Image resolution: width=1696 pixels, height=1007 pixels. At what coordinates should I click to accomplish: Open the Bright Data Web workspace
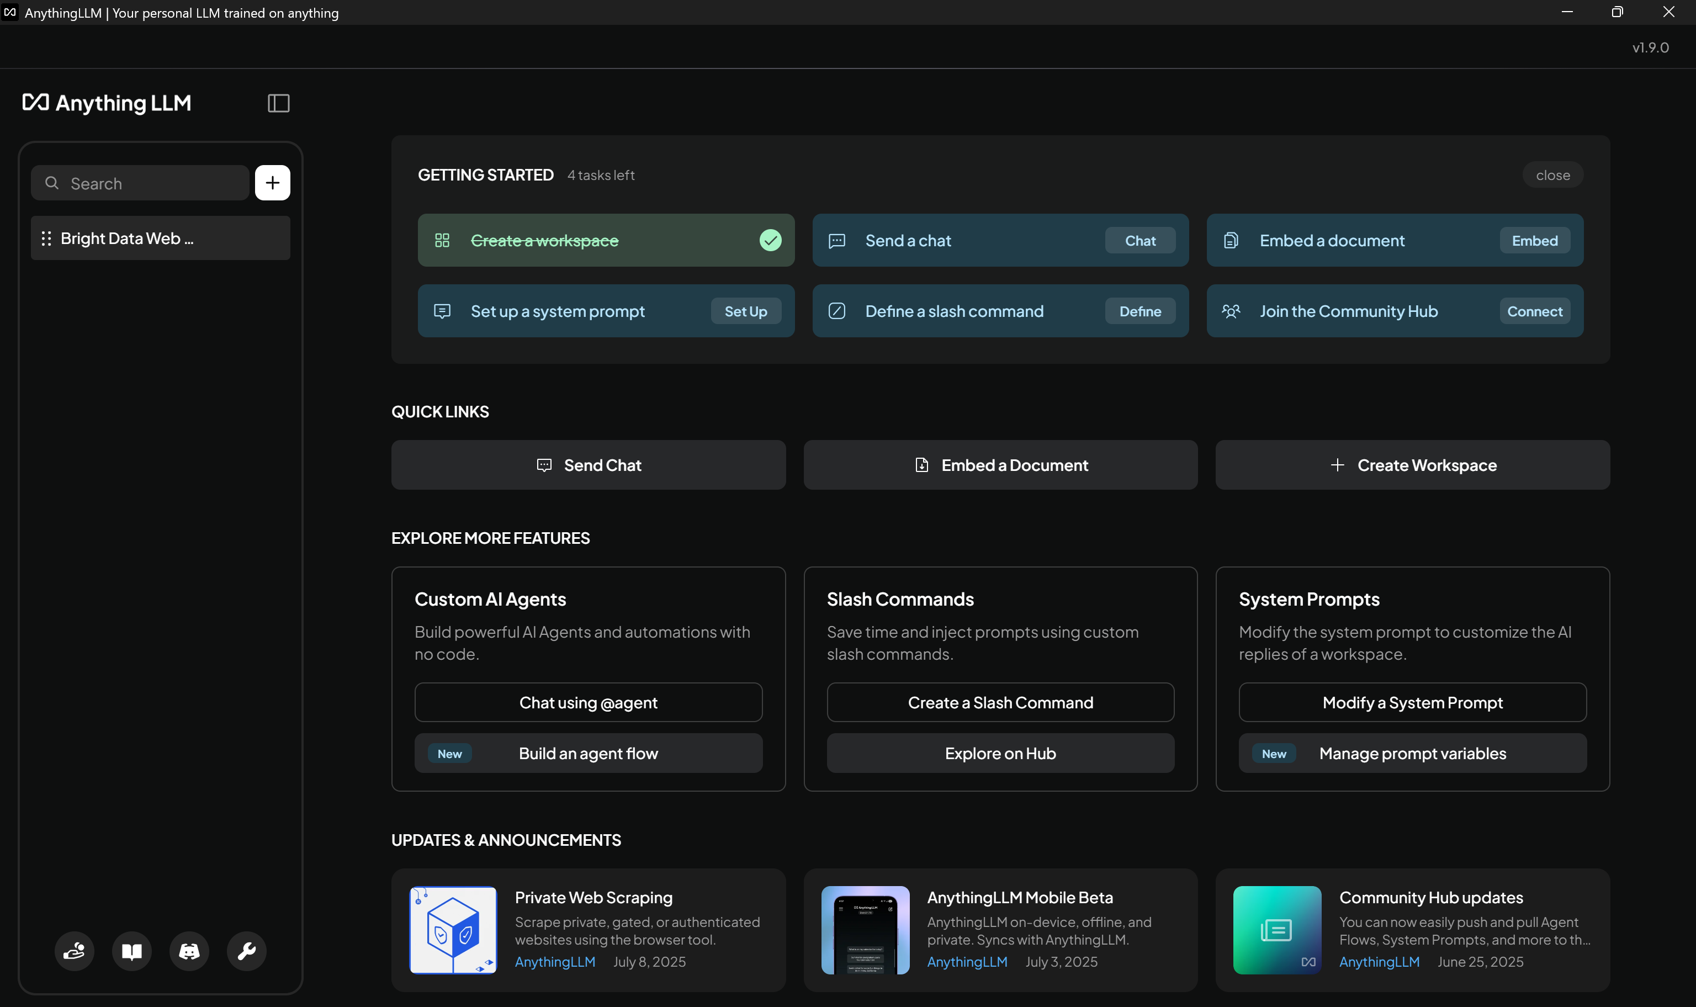128,238
